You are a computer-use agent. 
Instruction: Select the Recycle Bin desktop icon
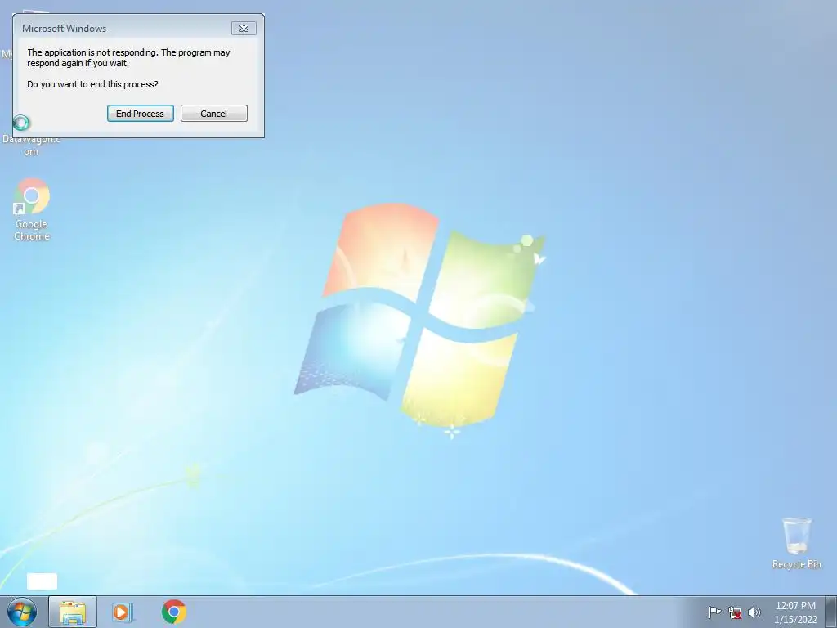[x=796, y=543]
